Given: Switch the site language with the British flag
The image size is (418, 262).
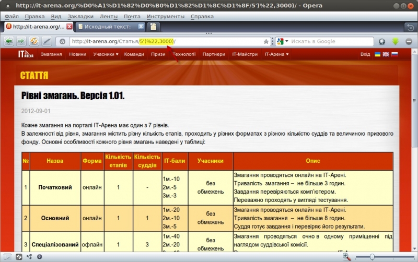Looking at the screenshot, I should pyautogui.click(x=386, y=54).
